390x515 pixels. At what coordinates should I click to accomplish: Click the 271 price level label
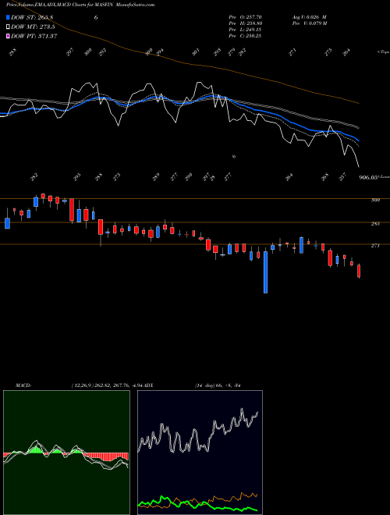point(375,246)
